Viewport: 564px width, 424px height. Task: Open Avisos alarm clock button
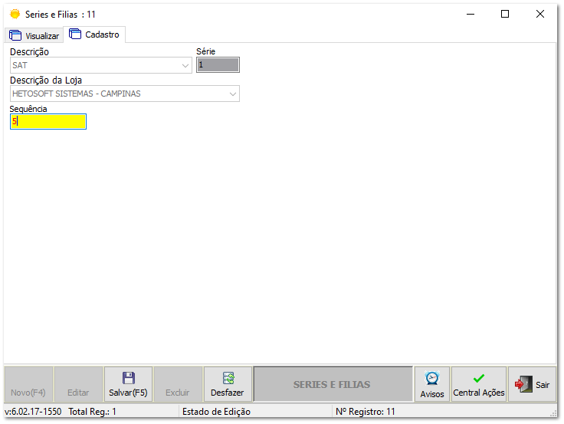pos(432,384)
